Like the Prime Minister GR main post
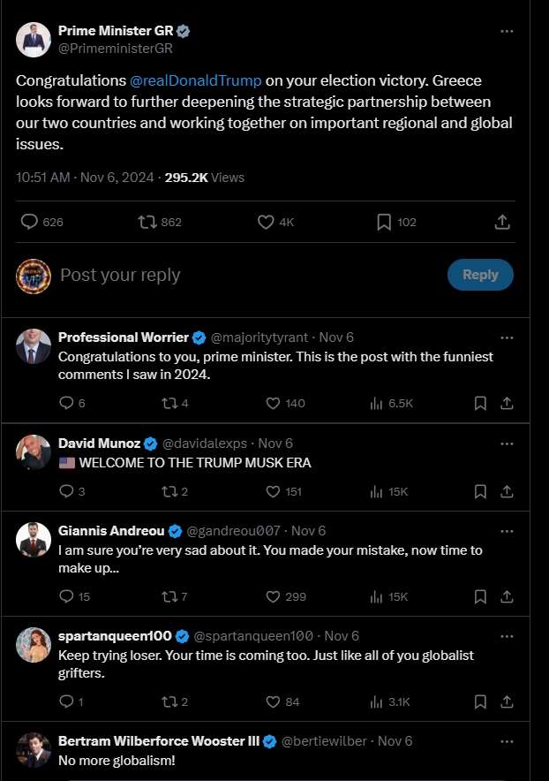Viewport: 549px width, 781px height. tap(266, 223)
